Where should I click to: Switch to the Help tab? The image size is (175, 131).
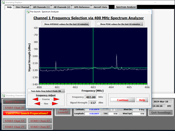[9, 7]
